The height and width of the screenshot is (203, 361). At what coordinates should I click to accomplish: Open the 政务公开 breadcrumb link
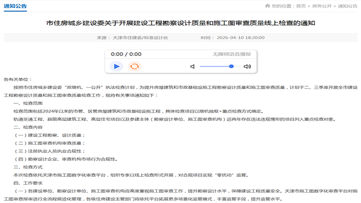pyautogui.click(x=322, y=6)
